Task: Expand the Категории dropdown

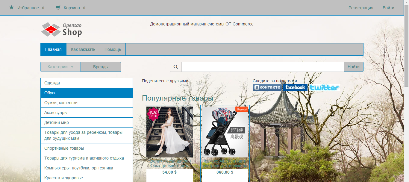Action: 60,67
